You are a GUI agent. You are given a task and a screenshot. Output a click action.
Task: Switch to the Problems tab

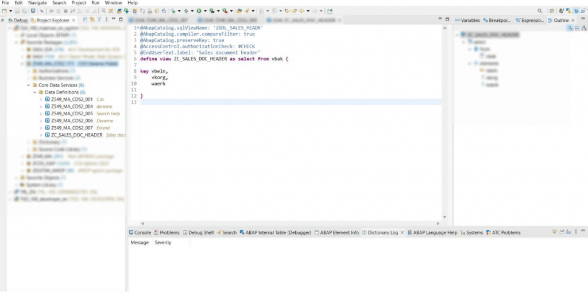pyautogui.click(x=167, y=232)
